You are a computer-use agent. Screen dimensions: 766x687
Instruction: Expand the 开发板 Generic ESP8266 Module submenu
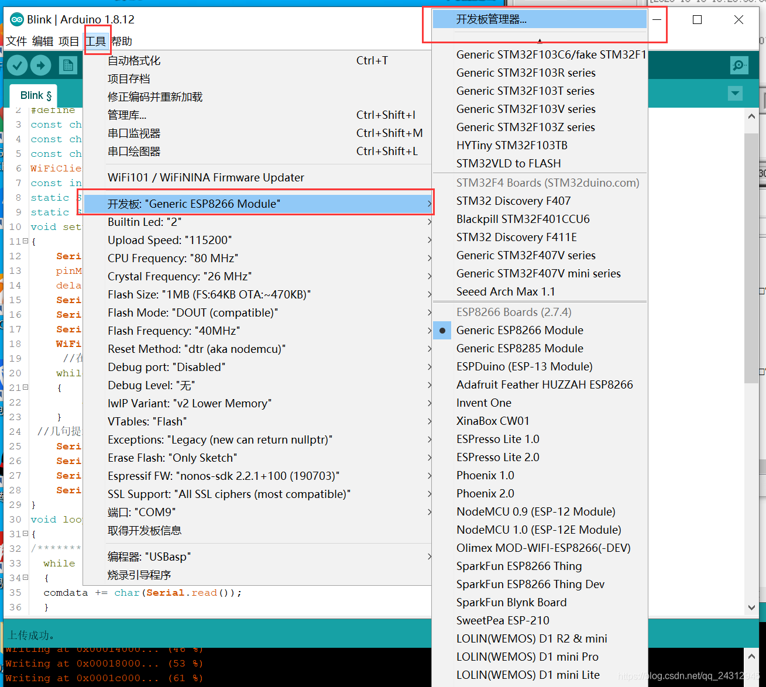pyautogui.click(x=257, y=204)
